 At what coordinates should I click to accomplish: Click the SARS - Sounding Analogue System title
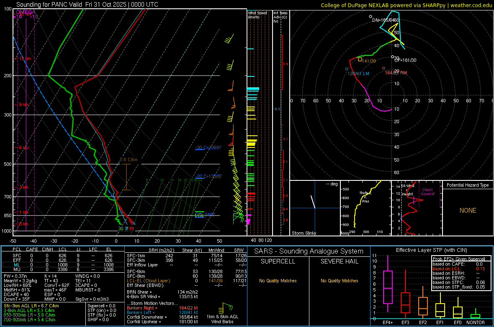[309, 251]
